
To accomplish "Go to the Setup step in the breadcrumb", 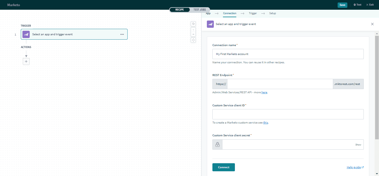I will coord(272,13).
